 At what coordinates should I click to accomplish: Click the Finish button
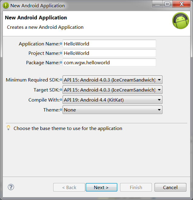click(x=136, y=187)
